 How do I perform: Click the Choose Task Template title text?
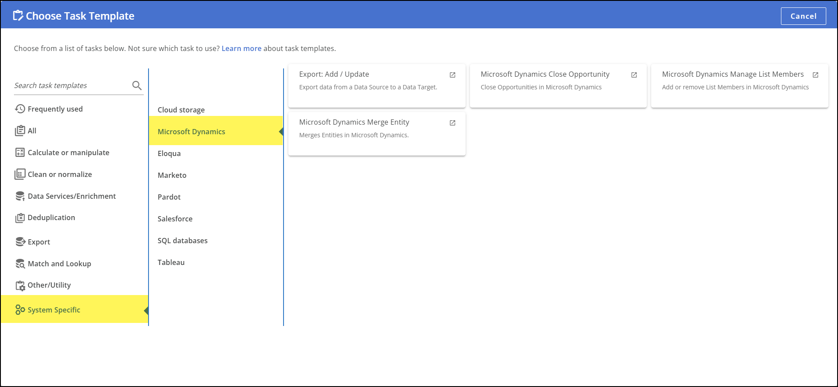tap(80, 16)
